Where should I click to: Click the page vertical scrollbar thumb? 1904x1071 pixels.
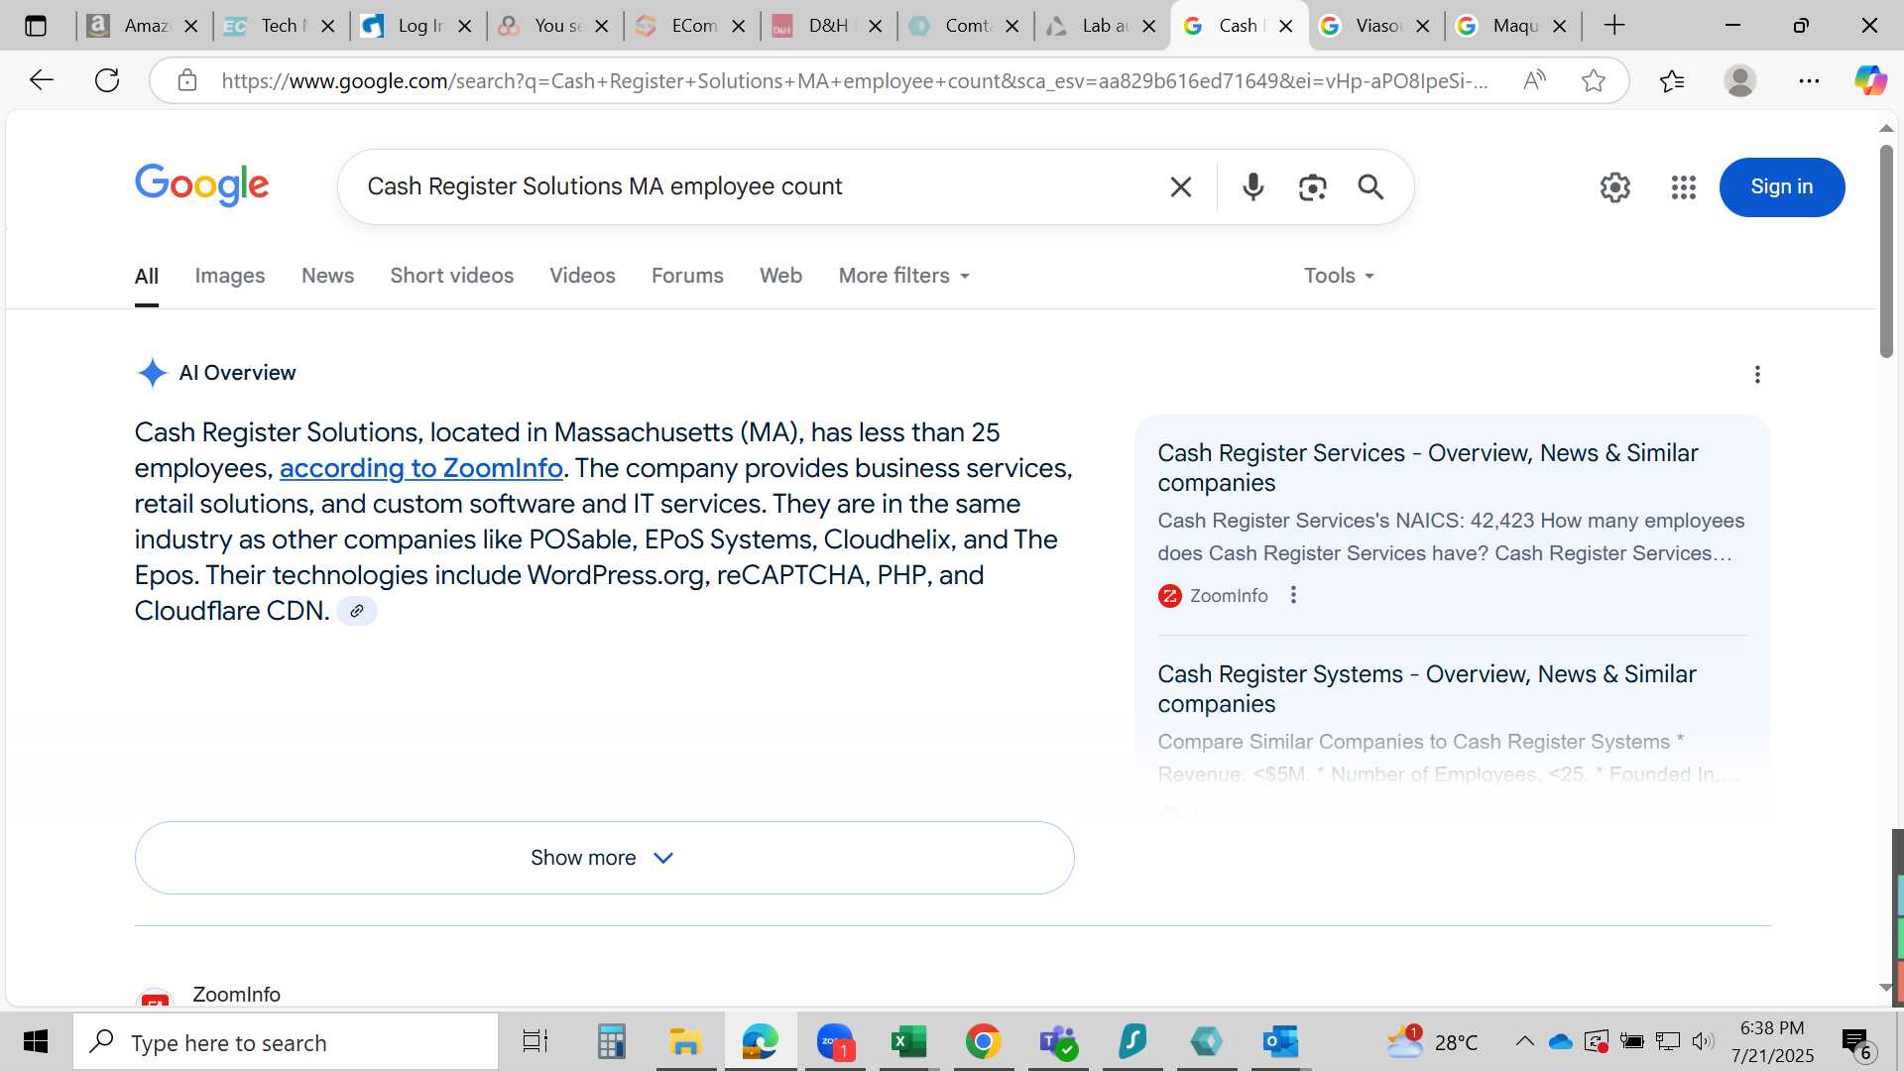coord(1885,251)
